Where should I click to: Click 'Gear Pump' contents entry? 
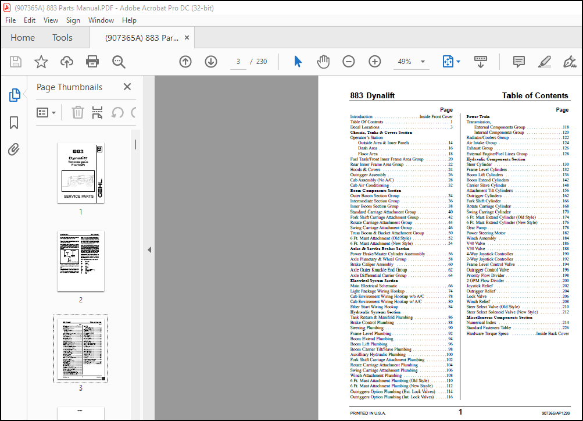click(517, 227)
